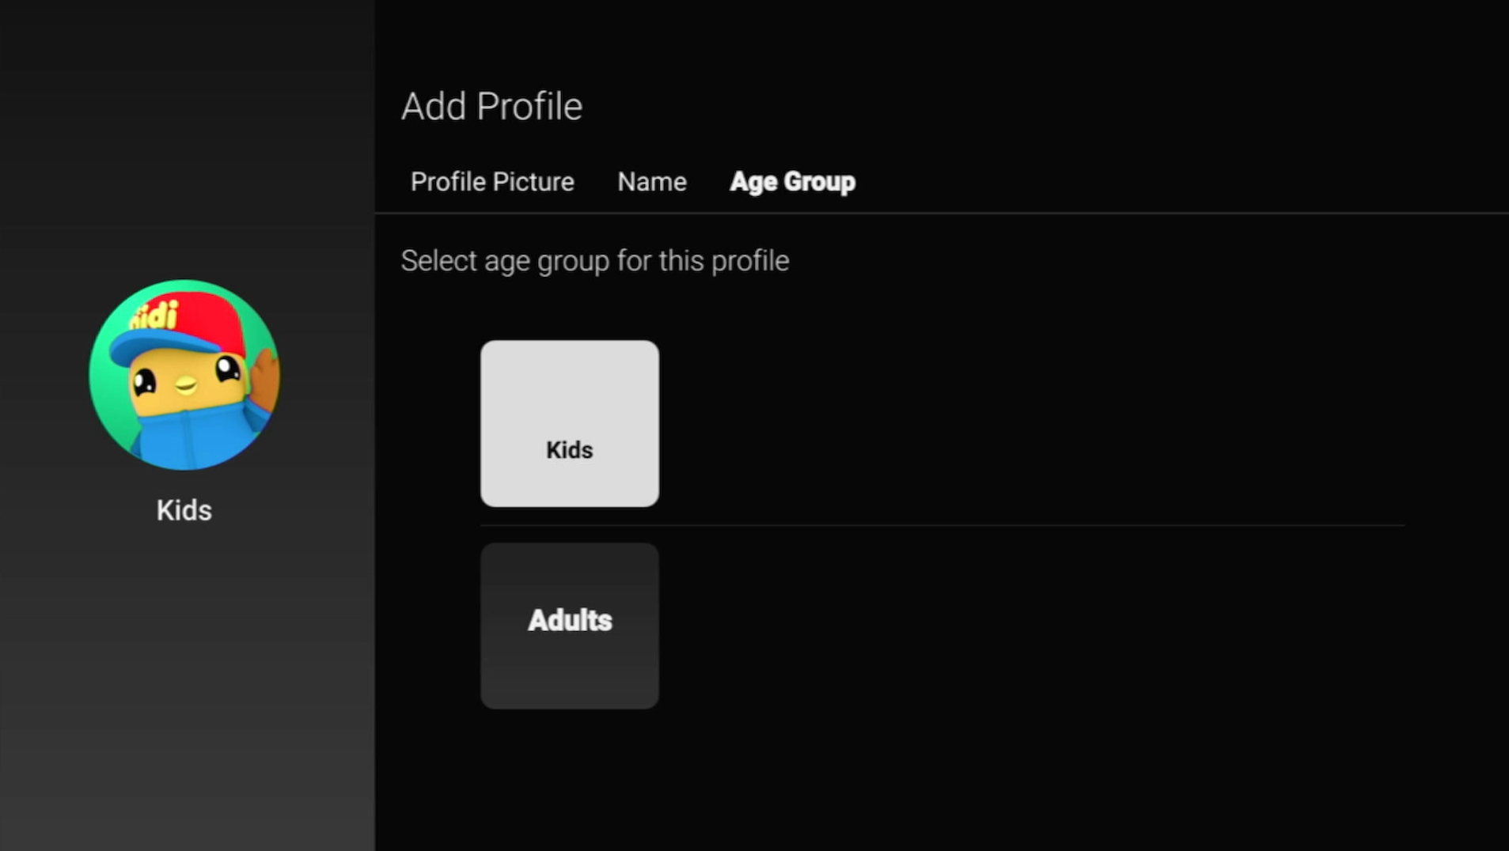Click the empty left profile preview panel

[x=187, y=680]
